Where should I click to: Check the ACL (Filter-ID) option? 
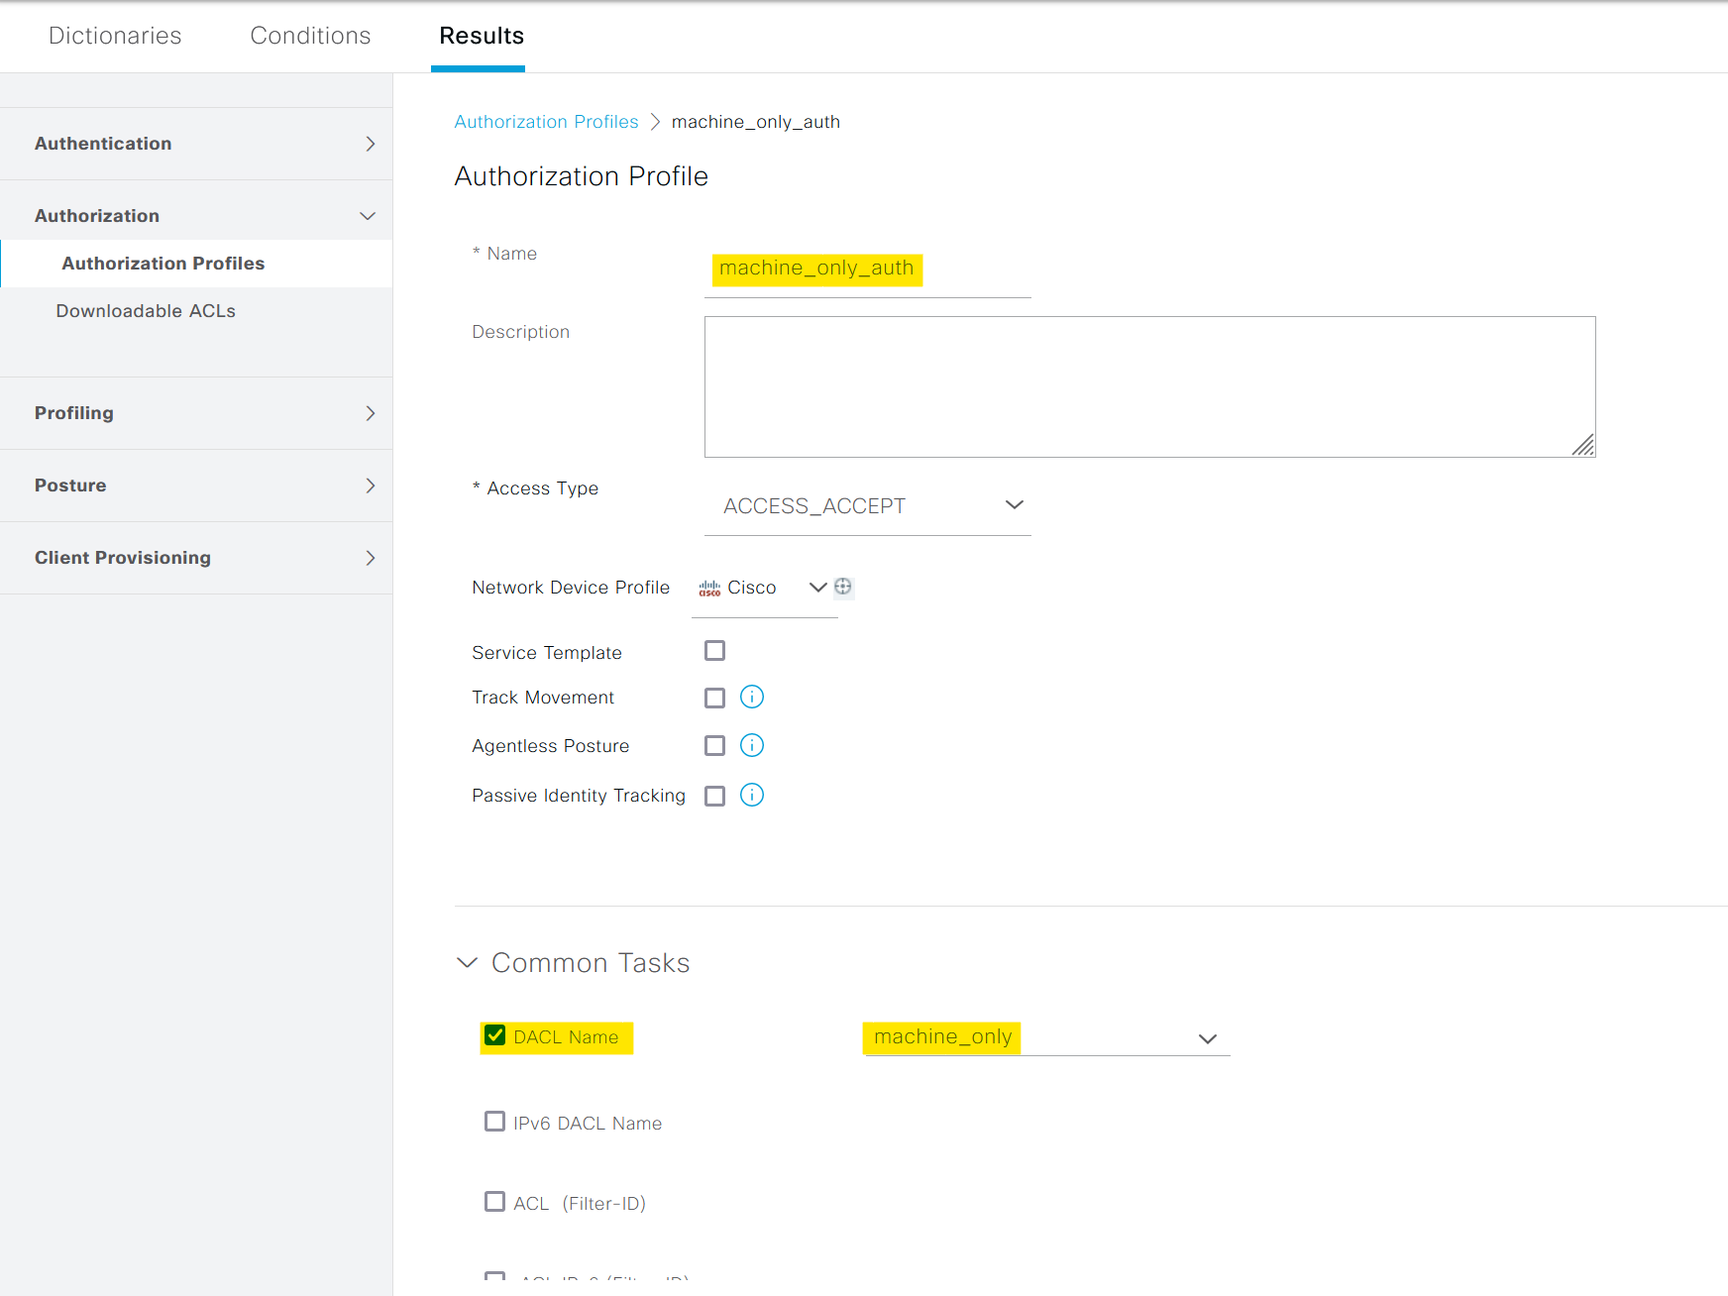[495, 1201]
